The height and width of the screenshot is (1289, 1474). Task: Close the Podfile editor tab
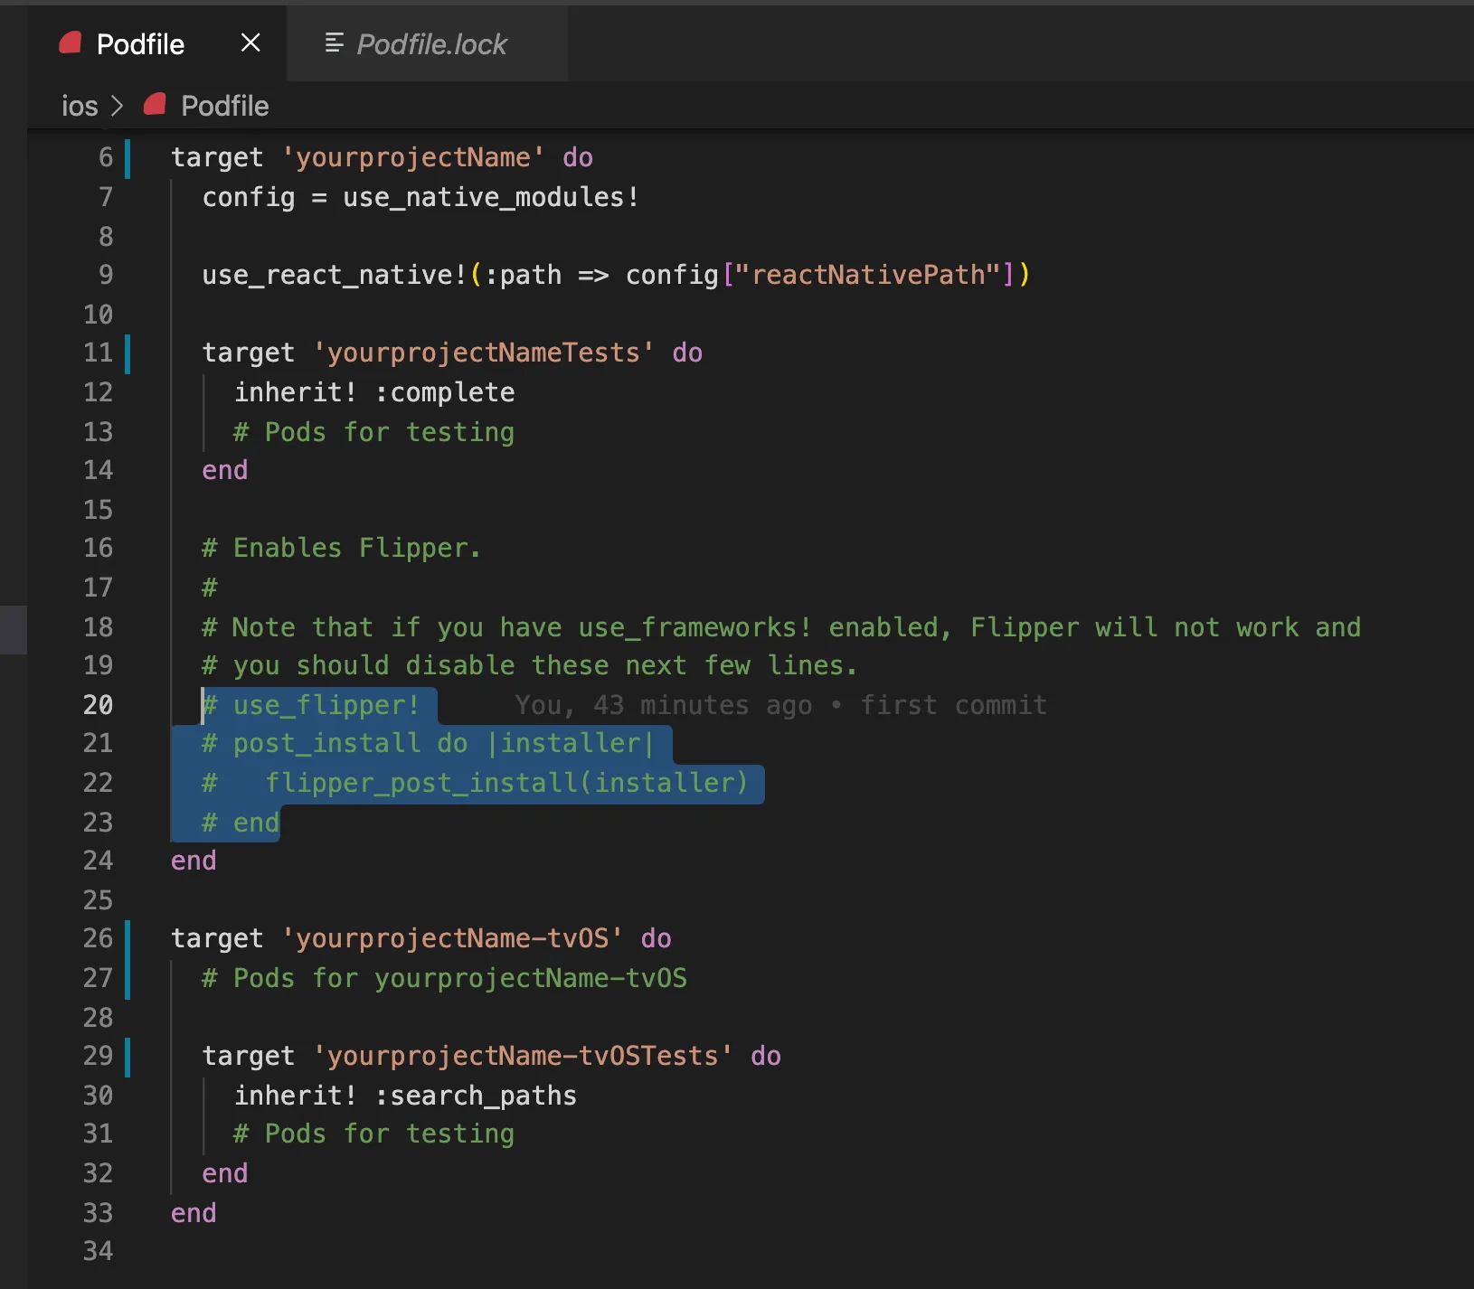tap(250, 42)
